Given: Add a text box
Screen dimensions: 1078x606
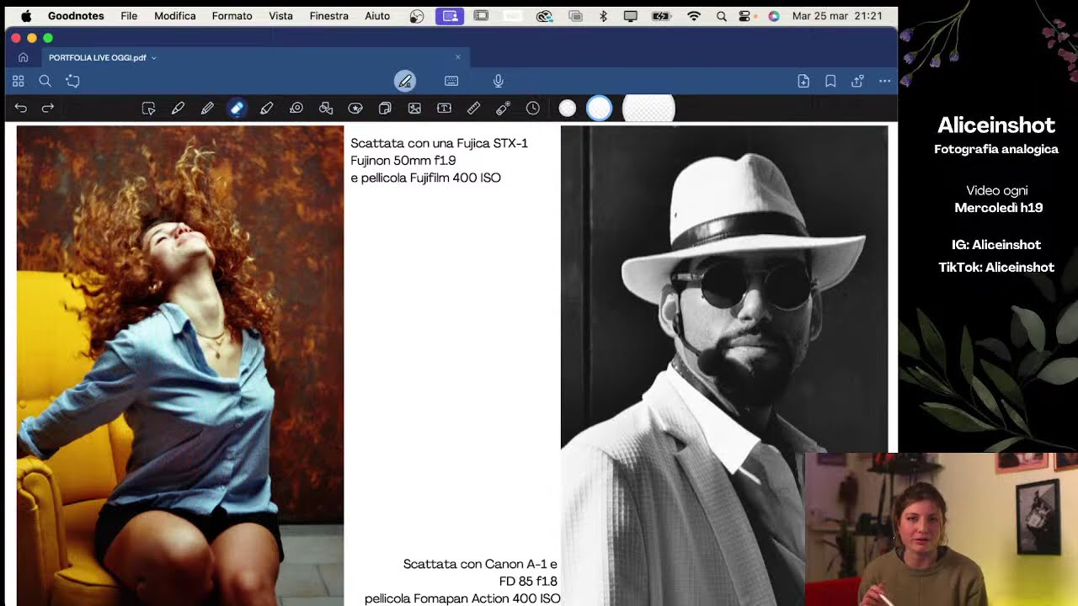Looking at the screenshot, I should point(444,108).
